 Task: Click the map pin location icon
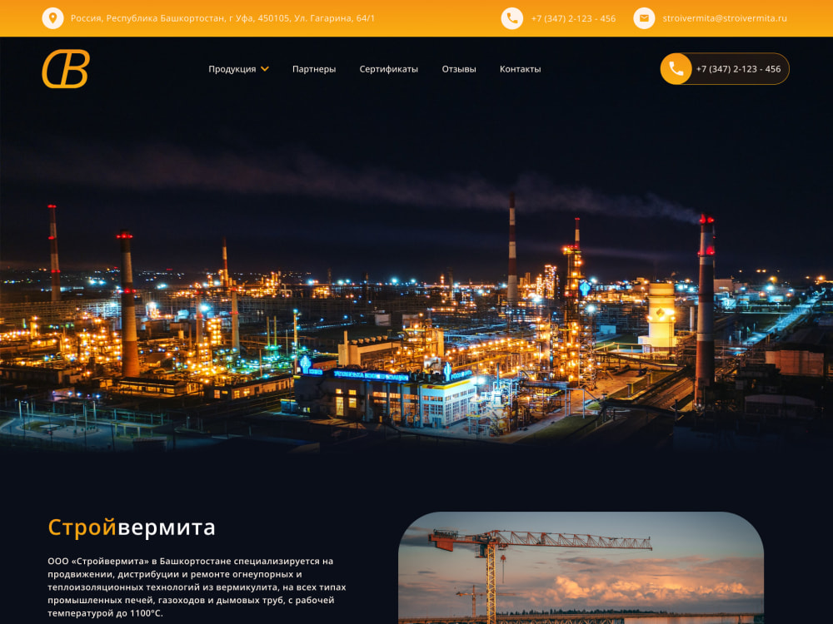click(52, 18)
